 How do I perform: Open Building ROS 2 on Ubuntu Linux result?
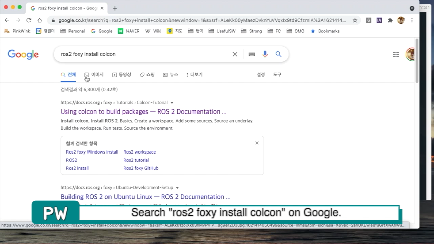[x=145, y=197]
